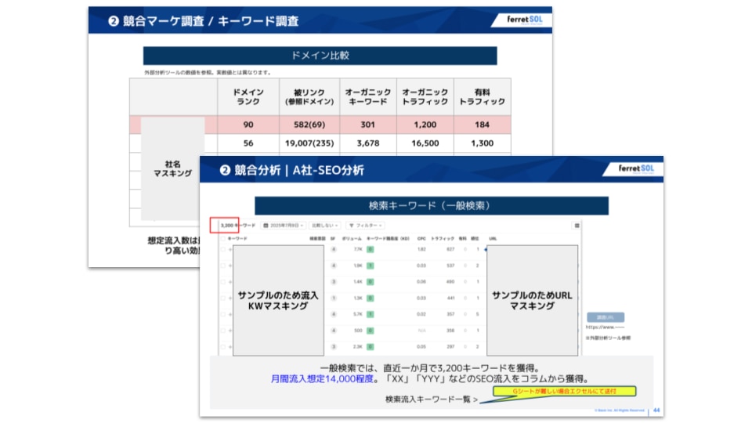The width and height of the screenshot is (752, 423).
Task: Toggle the select-all checkbox beside キーワード header
Action: 222,237
